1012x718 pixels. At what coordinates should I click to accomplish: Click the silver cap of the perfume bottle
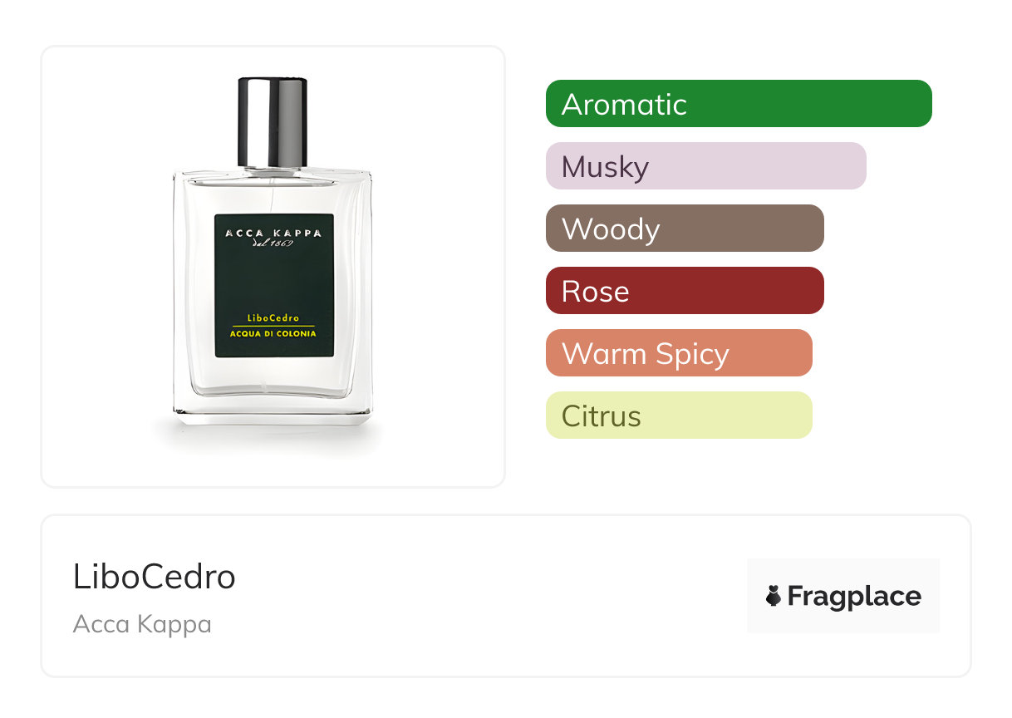[273, 120]
